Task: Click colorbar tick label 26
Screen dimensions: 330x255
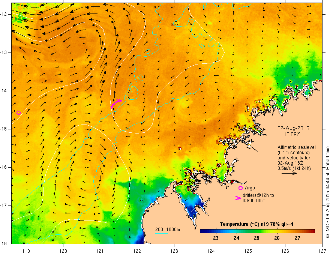Action: (277, 238)
